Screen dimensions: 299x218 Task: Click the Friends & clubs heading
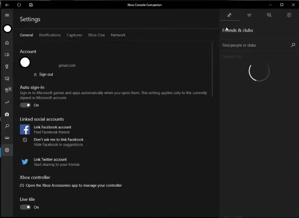pyautogui.click(x=238, y=30)
